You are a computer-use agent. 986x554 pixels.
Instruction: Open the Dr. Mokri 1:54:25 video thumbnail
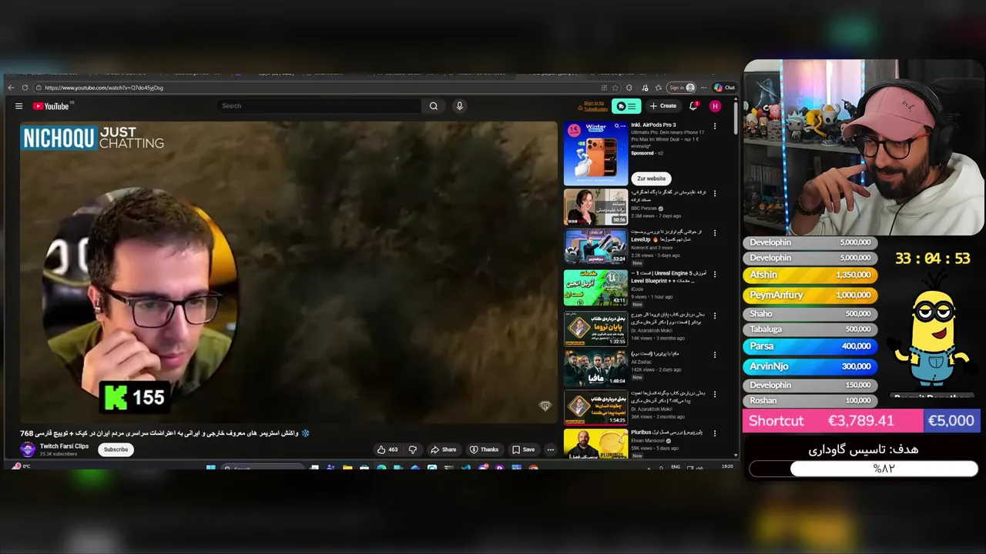(x=595, y=408)
